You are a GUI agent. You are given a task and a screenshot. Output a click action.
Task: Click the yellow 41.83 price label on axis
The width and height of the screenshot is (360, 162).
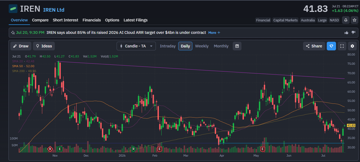click(x=351, y=125)
